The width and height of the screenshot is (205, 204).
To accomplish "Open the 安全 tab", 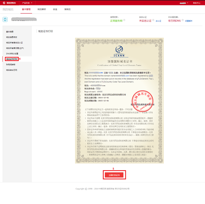I will tap(55, 9).
